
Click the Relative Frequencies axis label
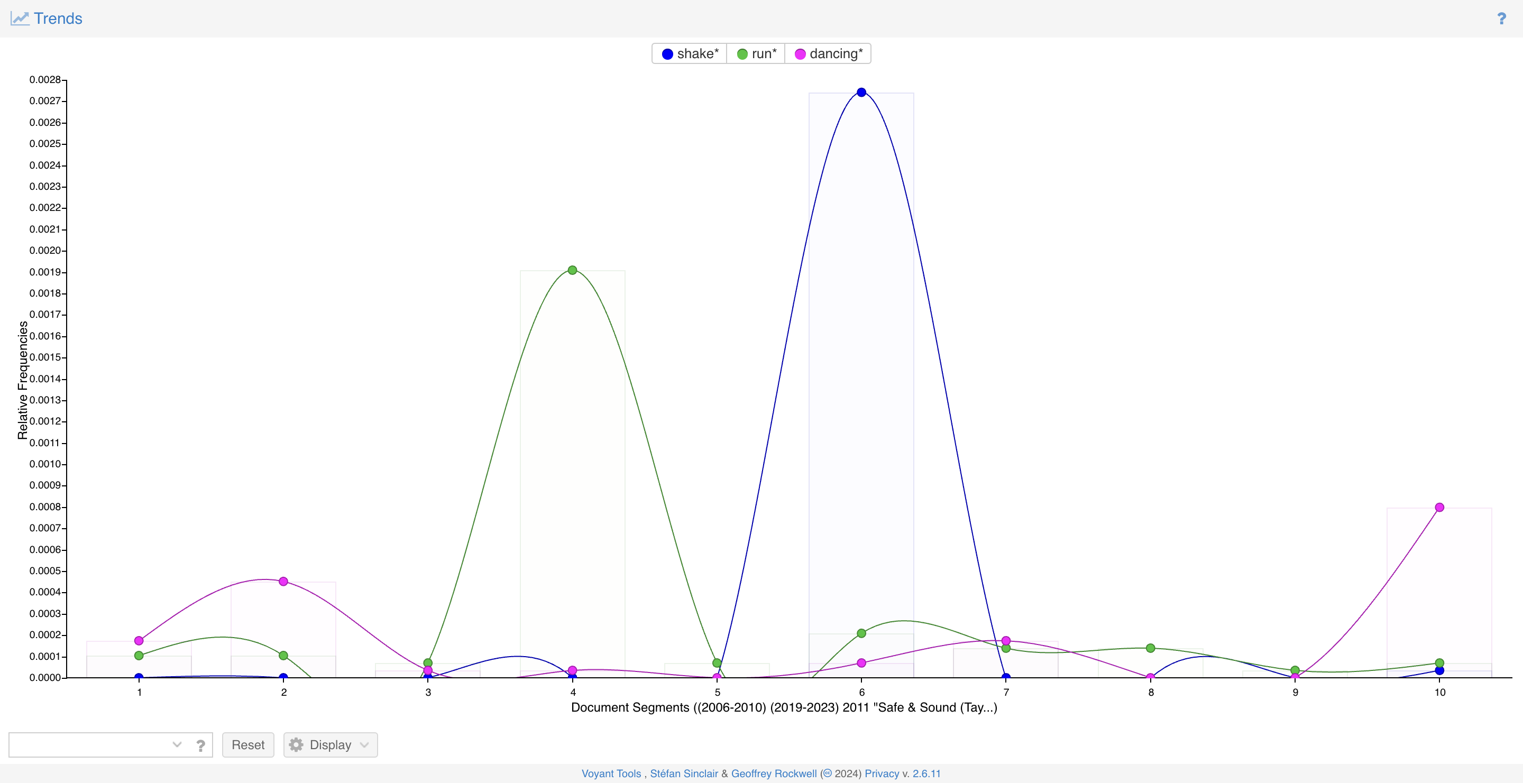tap(22, 380)
